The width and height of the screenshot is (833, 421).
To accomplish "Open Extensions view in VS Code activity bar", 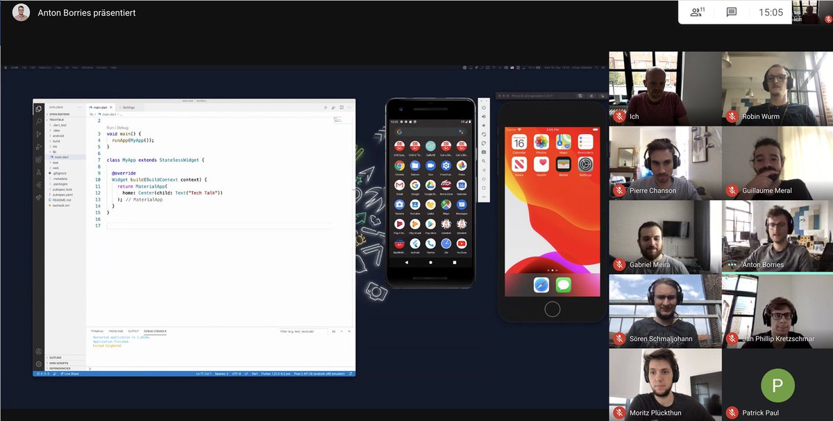I will pos(38,160).
